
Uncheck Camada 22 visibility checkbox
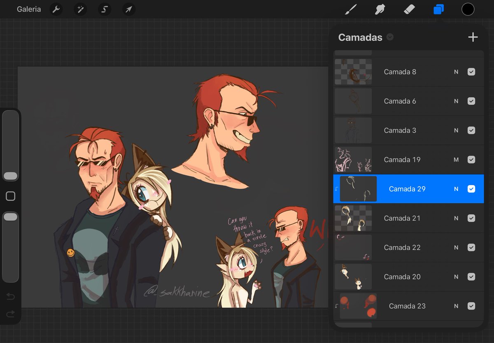tap(471, 248)
